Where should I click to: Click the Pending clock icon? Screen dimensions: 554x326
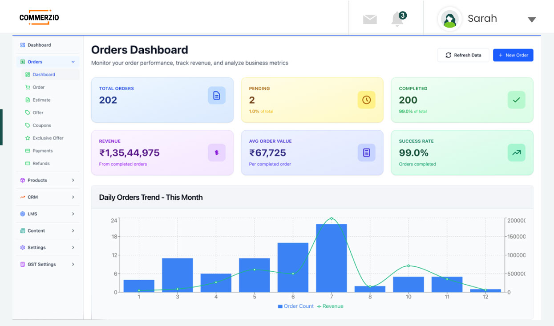click(366, 100)
